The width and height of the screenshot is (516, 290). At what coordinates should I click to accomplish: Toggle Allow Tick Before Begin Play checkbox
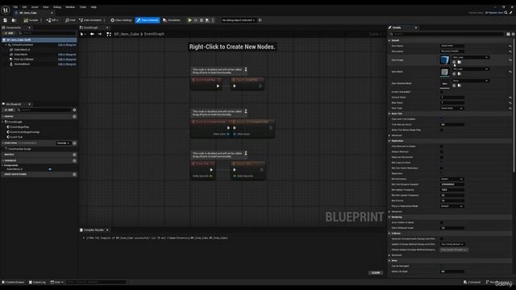pos(442,130)
